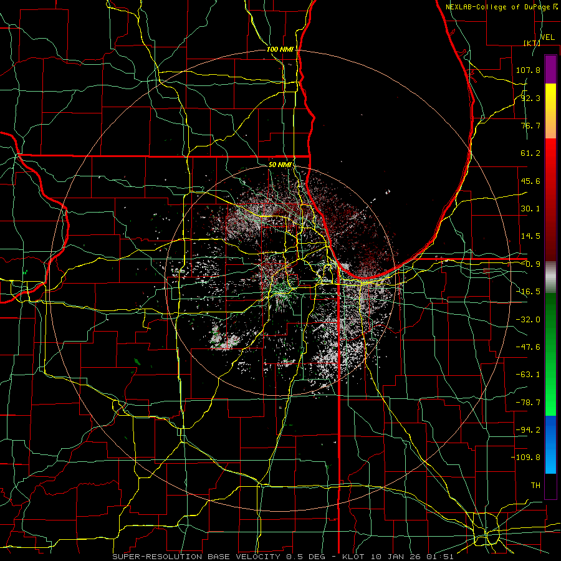This screenshot has height=561, width=561.
Task: Click the 100 NMI range ring label
Action: pyautogui.click(x=280, y=49)
